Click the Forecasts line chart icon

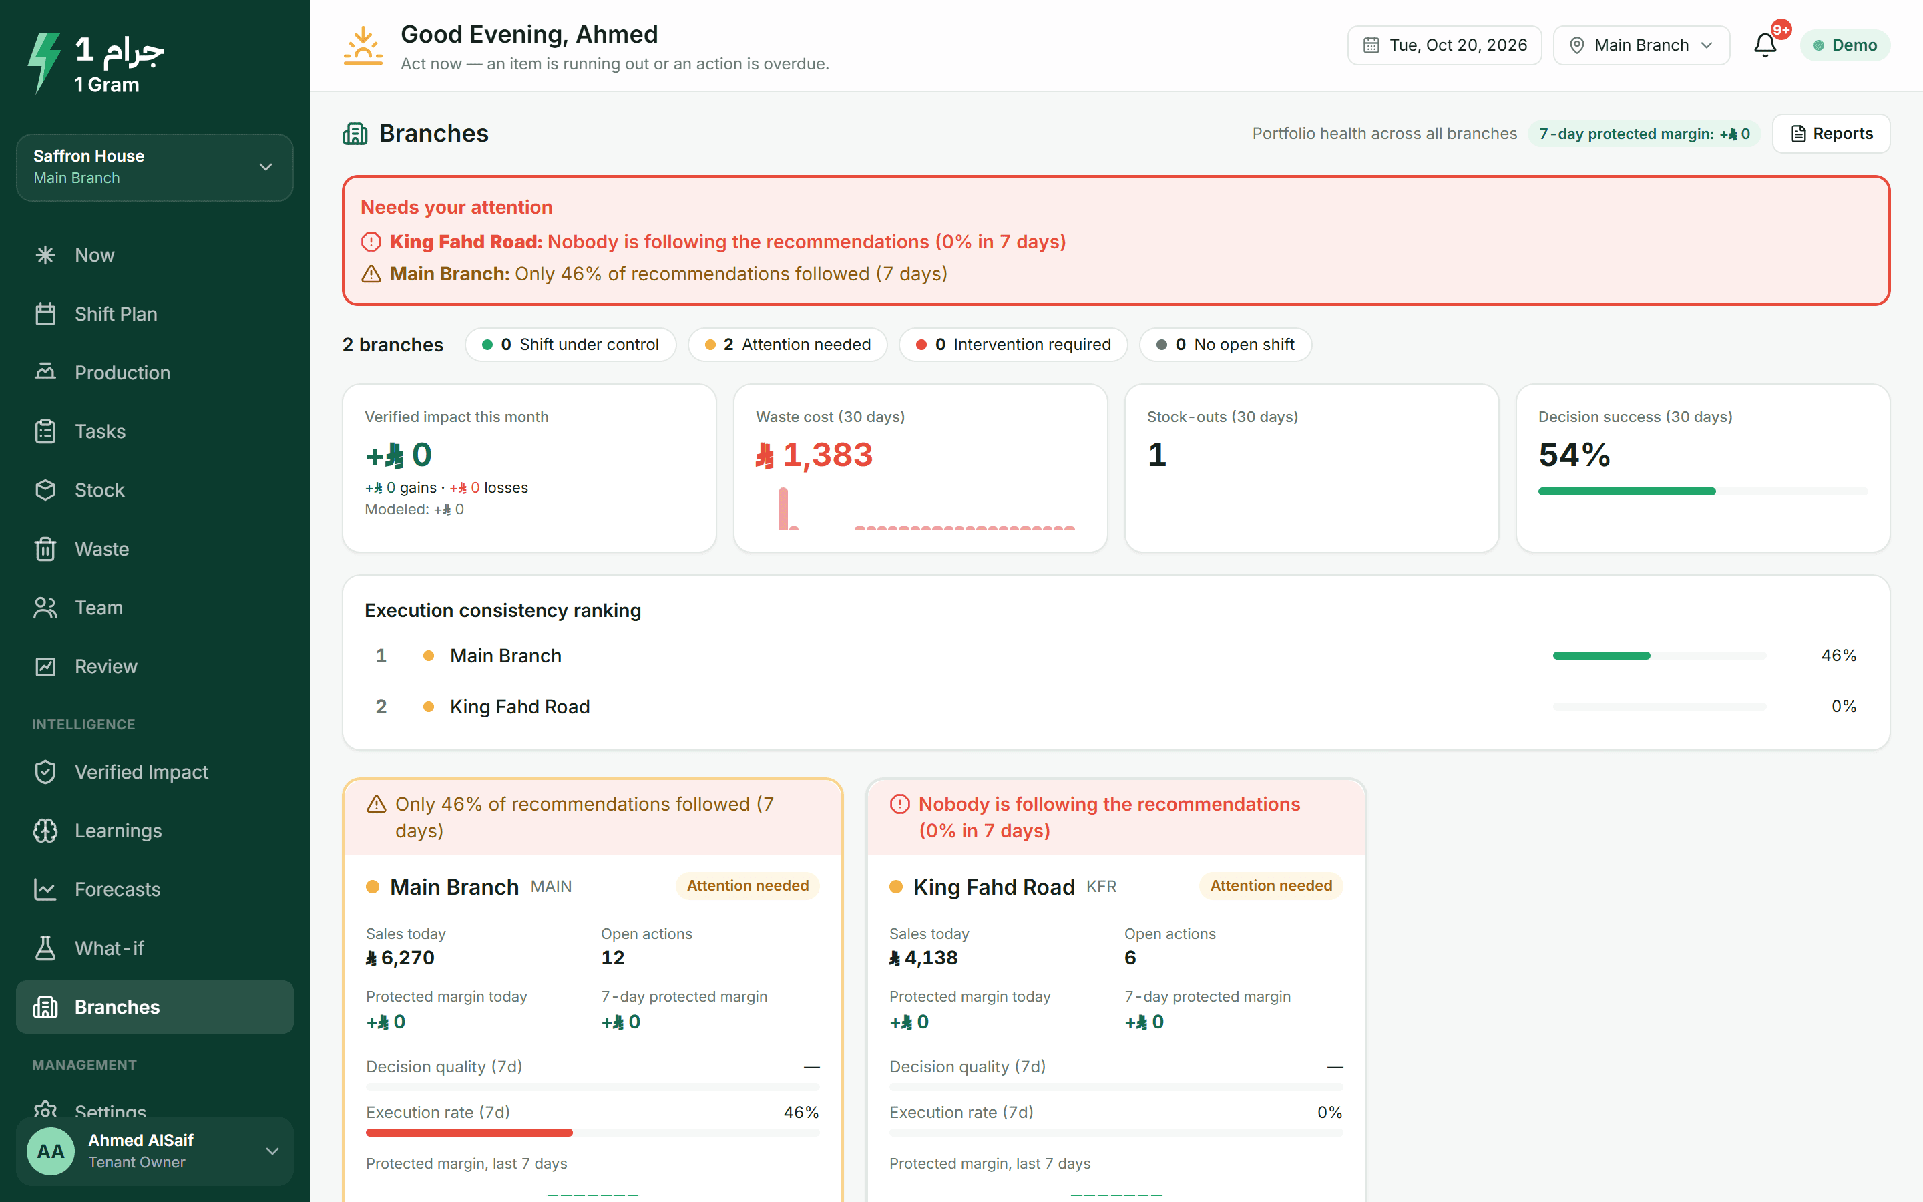tap(45, 889)
